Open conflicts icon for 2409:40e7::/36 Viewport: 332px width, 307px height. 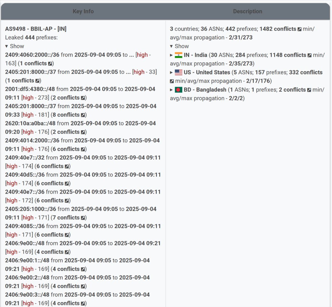67,201
